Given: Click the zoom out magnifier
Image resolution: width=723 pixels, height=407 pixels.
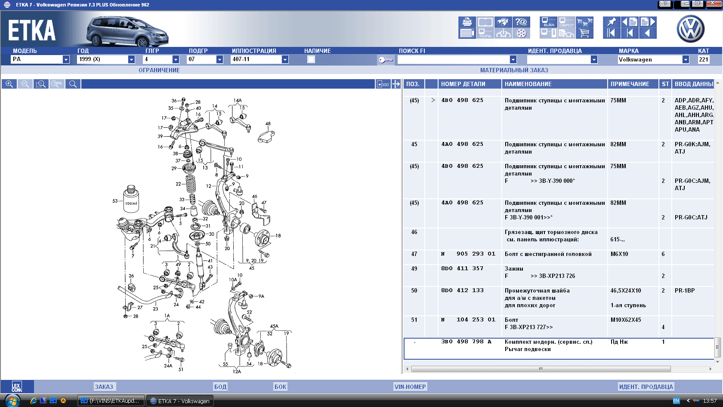Looking at the screenshot, I should pos(25,84).
